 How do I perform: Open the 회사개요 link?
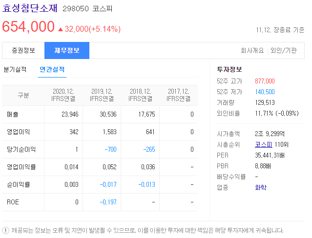pyautogui.click(x=252, y=51)
